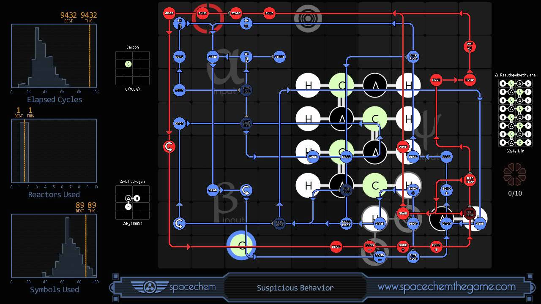Click the right blue BOND + node

[x=447, y=190]
